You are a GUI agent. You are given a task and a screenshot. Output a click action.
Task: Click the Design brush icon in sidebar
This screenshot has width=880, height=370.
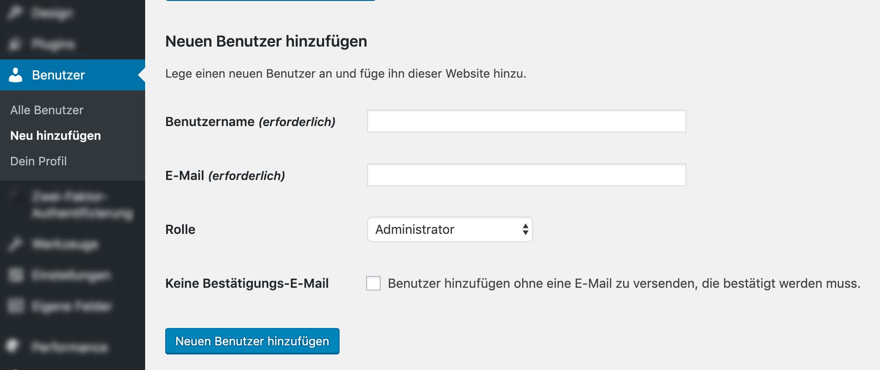[16, 13]
